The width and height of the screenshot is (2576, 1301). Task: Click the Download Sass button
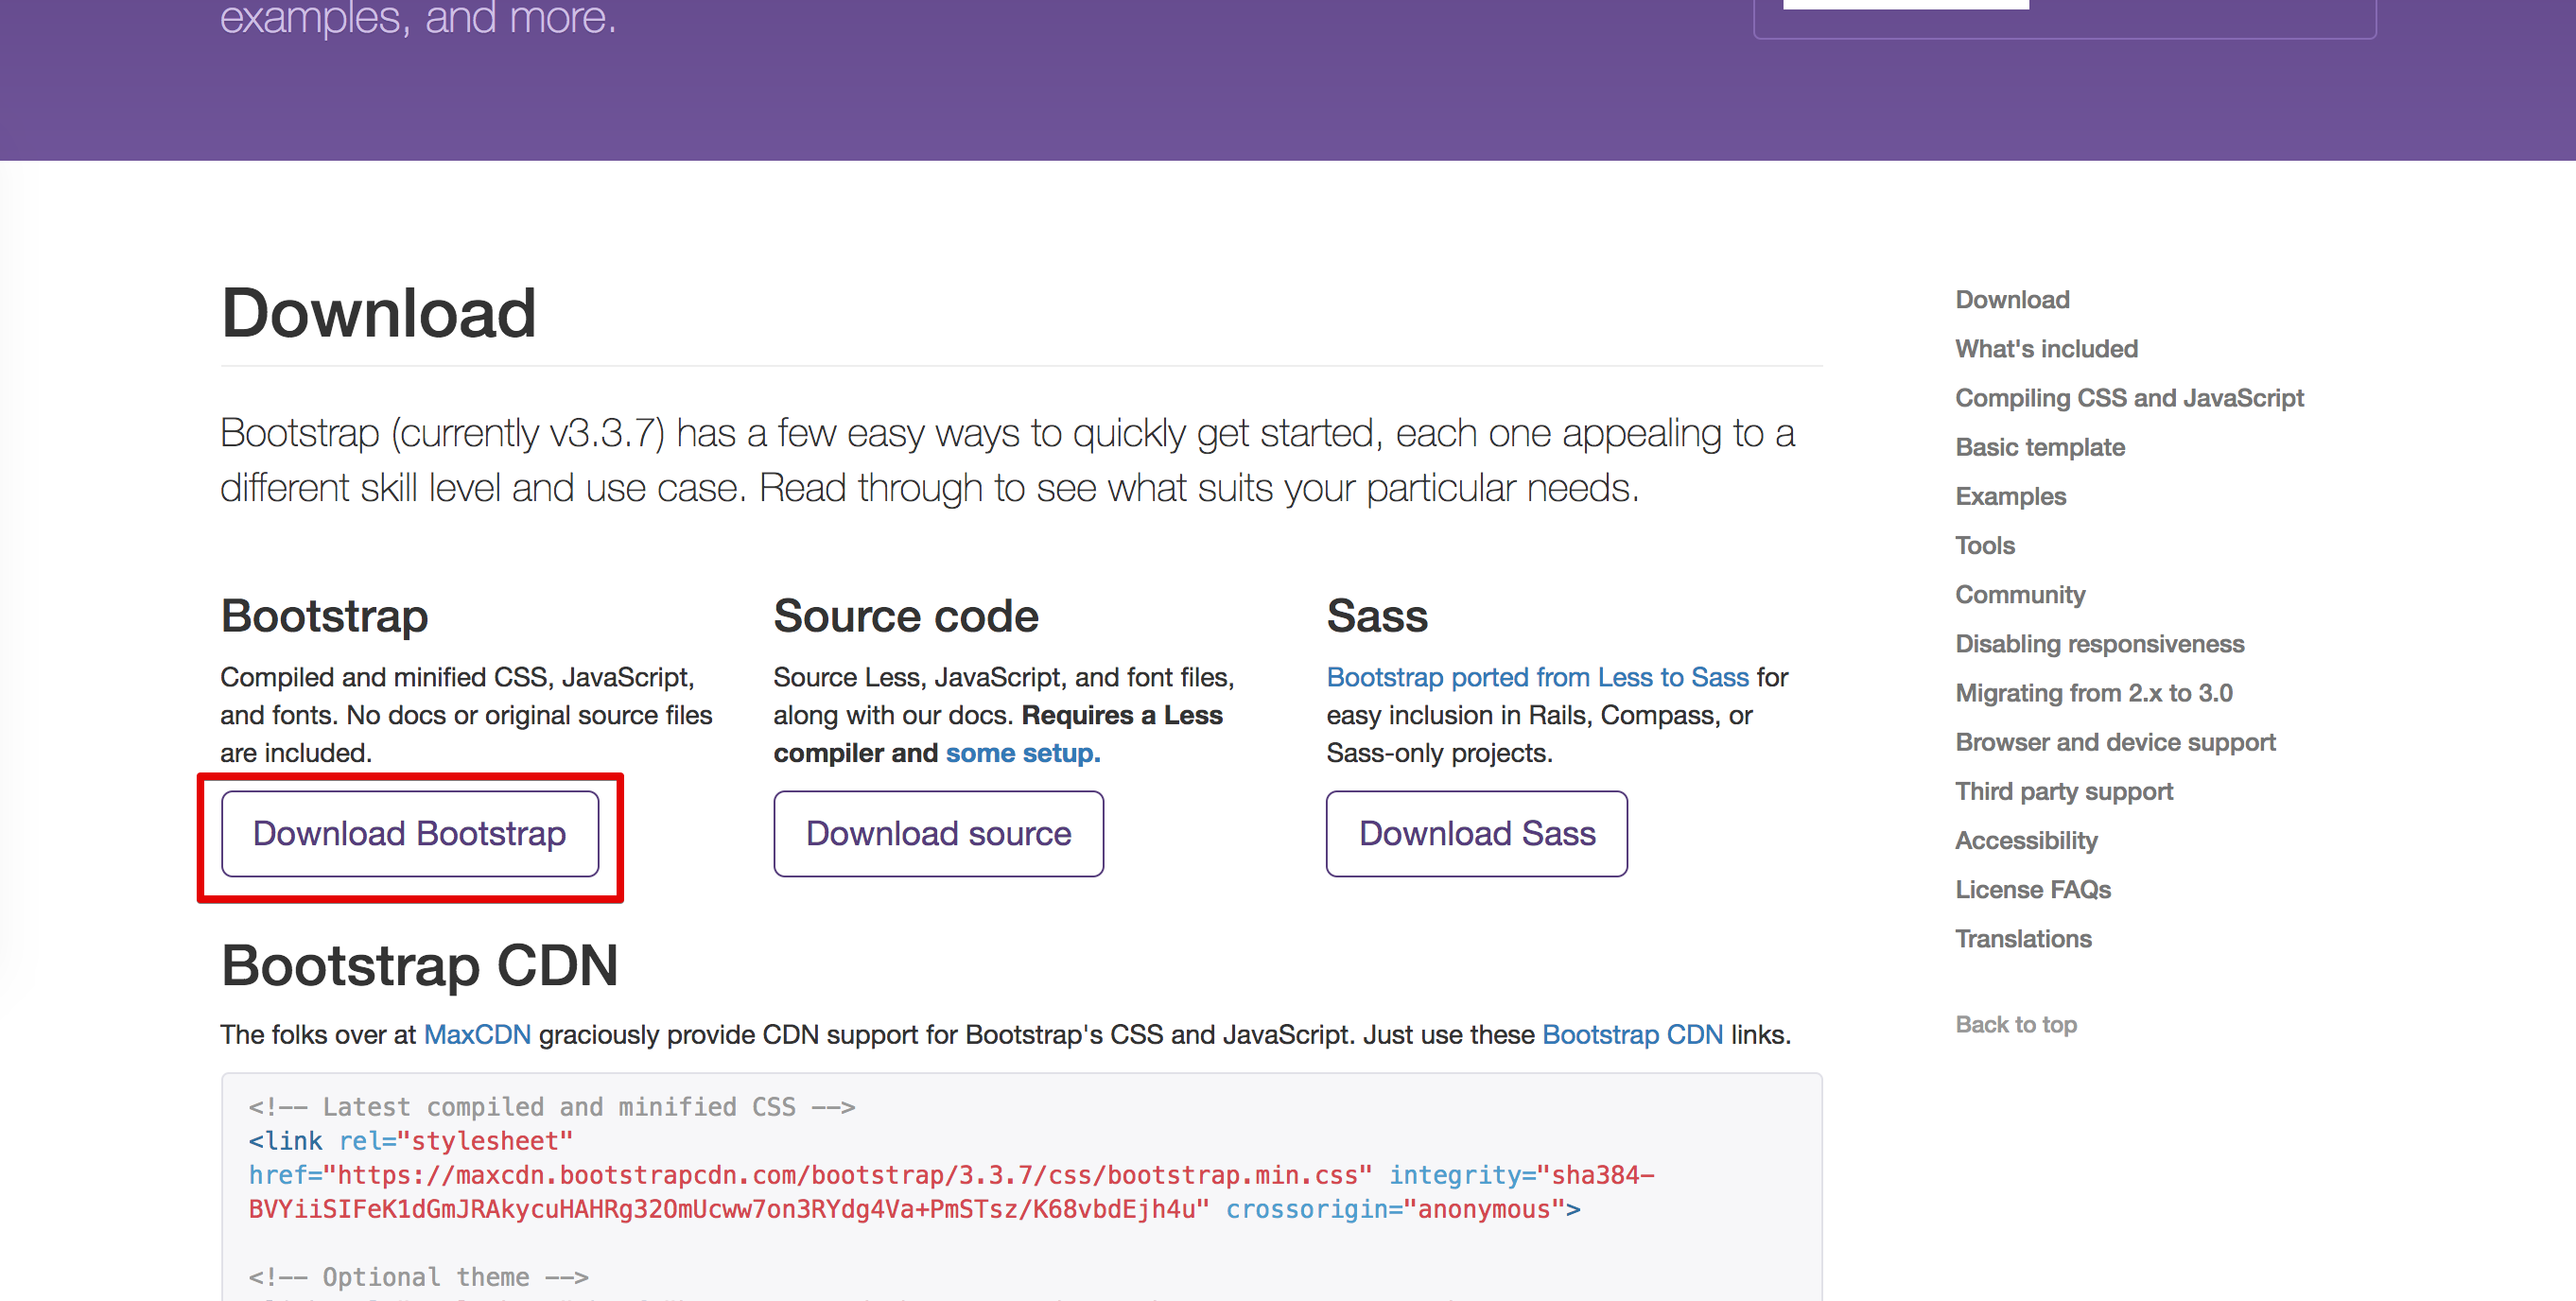[x=1476, y=833]
